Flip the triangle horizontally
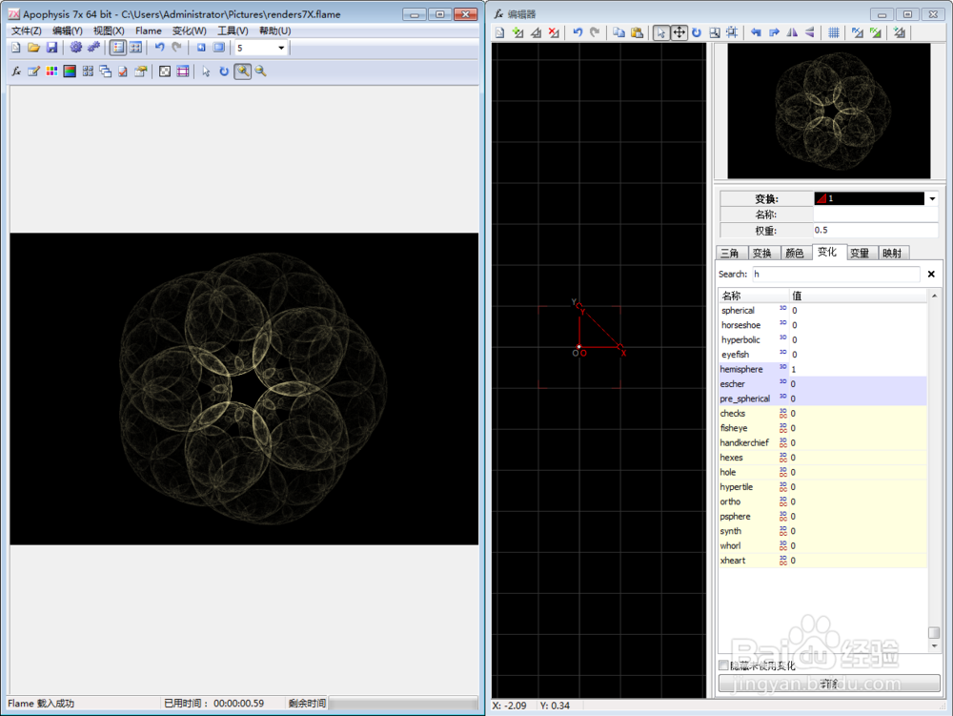The image size is (953, 716). [791, 32]
